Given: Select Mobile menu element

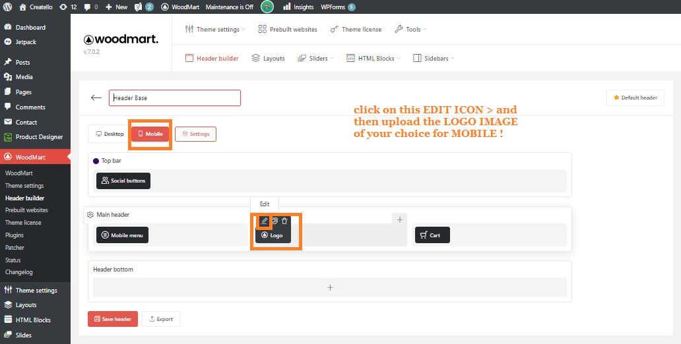Looking at the screenshot, I should 123,235.
